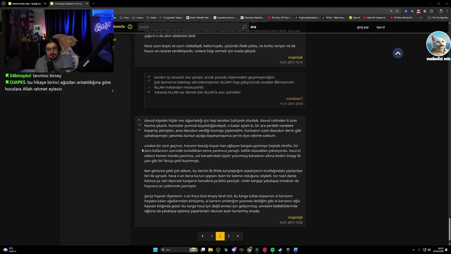Open the Araba bookmarks folder
Screen dimensions: 451x254
pos(152,18)
